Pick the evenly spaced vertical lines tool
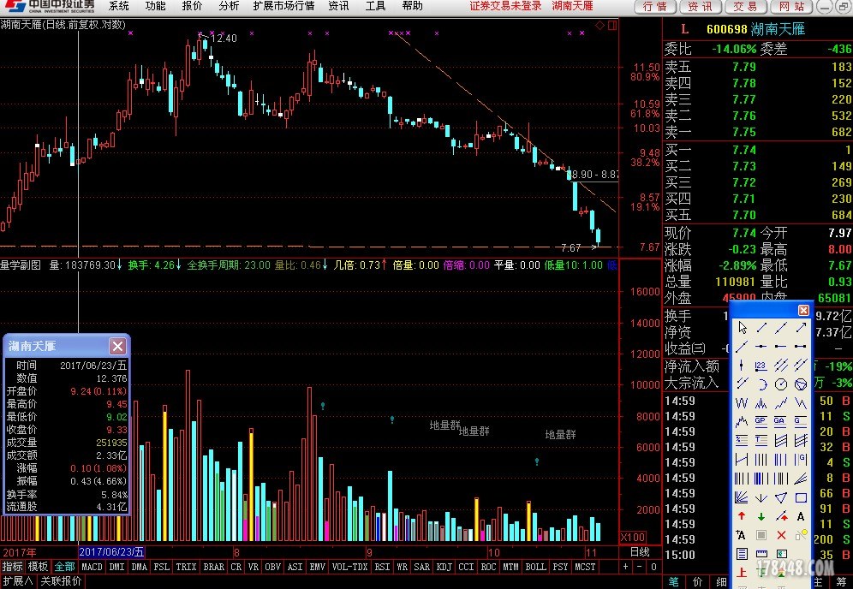The height and width of the screenshot is (589, 853). click(x=761, y=460)
